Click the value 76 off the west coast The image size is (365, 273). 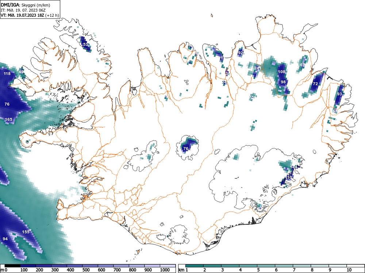[x=7, y=104]
